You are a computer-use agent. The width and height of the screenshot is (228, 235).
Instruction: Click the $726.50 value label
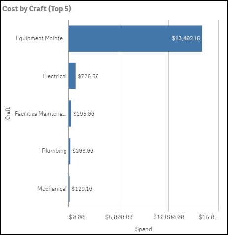pos(88,76)
